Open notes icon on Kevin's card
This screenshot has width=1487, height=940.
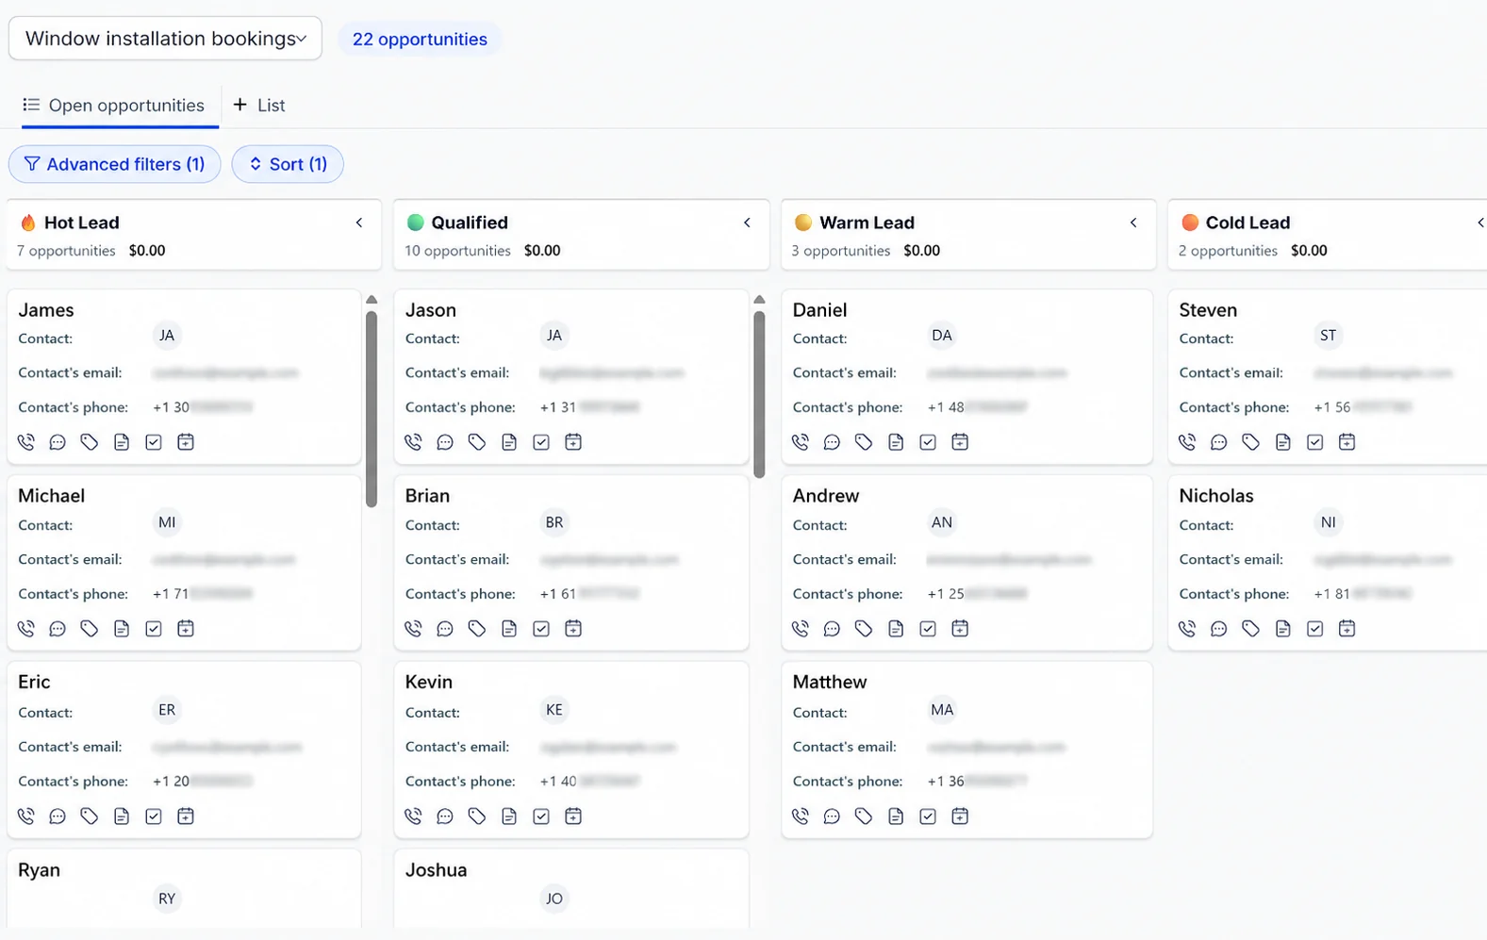(x=509, y=816)
